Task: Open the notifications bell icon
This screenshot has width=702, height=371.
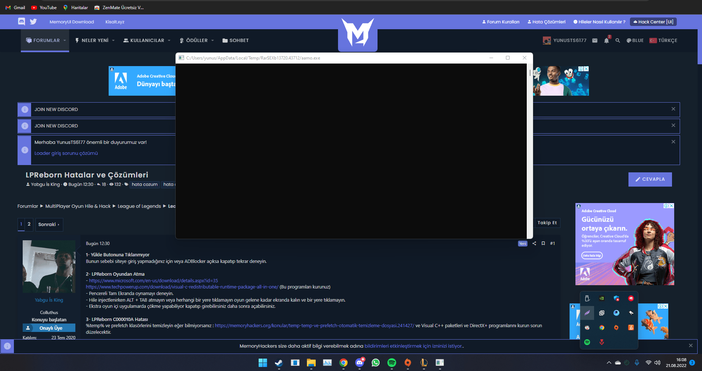Action: [607, 41]
